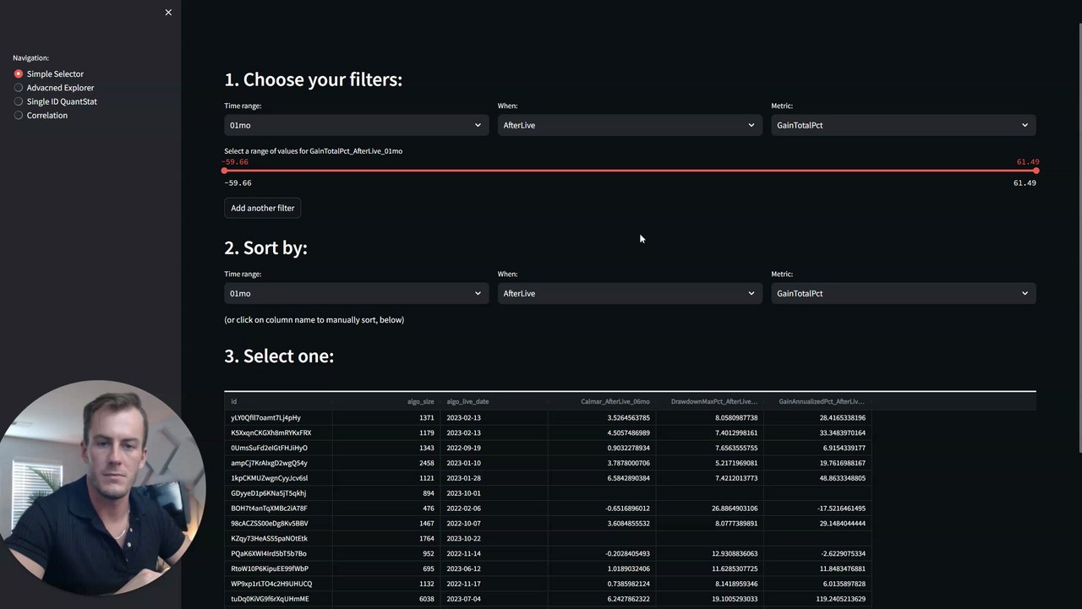1082x609 pixels.
Task: Open the filter Time range dropdown
Action: pyautogui.click(x=356, y=125)
